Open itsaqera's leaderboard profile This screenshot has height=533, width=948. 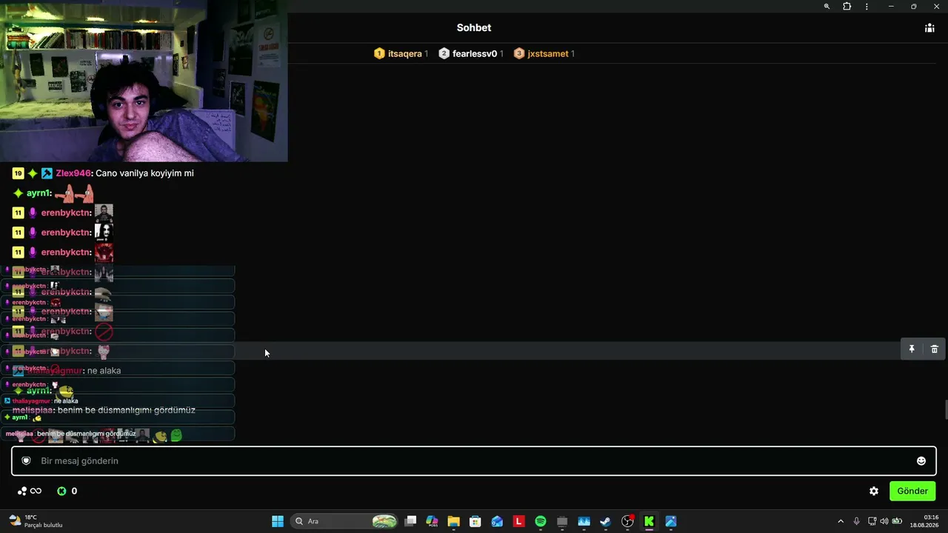point(405,53)
